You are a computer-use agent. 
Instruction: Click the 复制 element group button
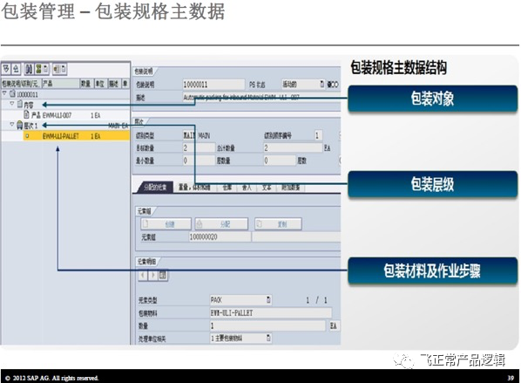pyautogui.click(x=278, y=224)
